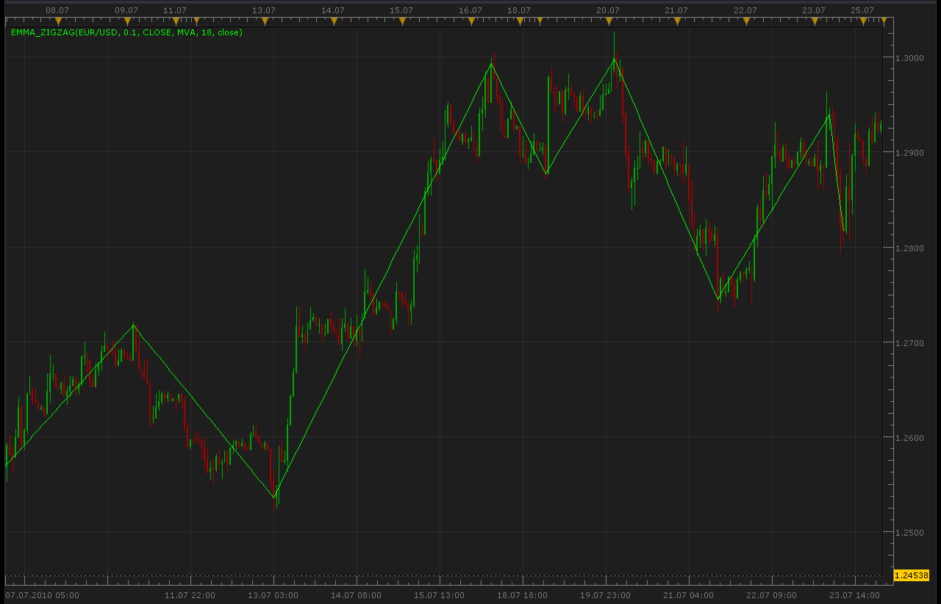941x604 pixels.
Task: Select the triangle day marker beneath 09.07
Action: point(127,21)
